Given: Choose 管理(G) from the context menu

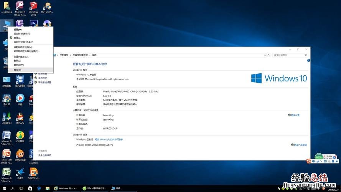Looking at the screenshot, I should pos(18,38).
